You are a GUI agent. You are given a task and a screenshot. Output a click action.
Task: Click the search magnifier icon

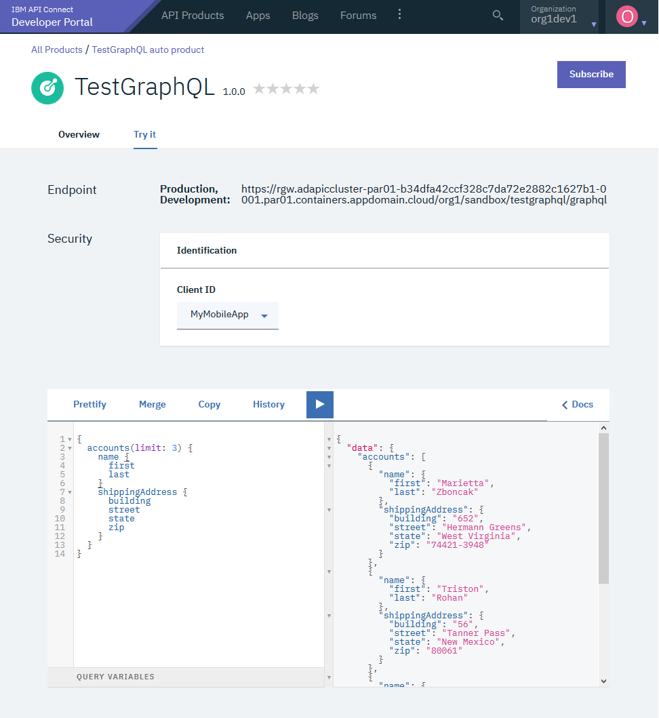(498, 16)
